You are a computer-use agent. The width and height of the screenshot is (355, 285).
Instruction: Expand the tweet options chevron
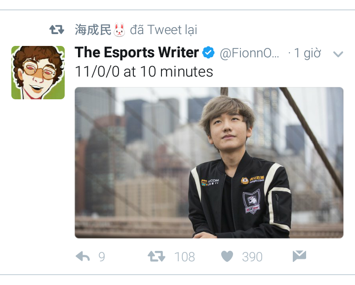(338, 54)
